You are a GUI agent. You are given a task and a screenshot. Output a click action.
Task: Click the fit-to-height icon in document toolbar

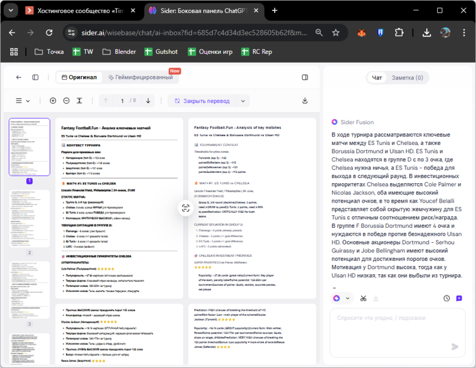pos(80,101)
